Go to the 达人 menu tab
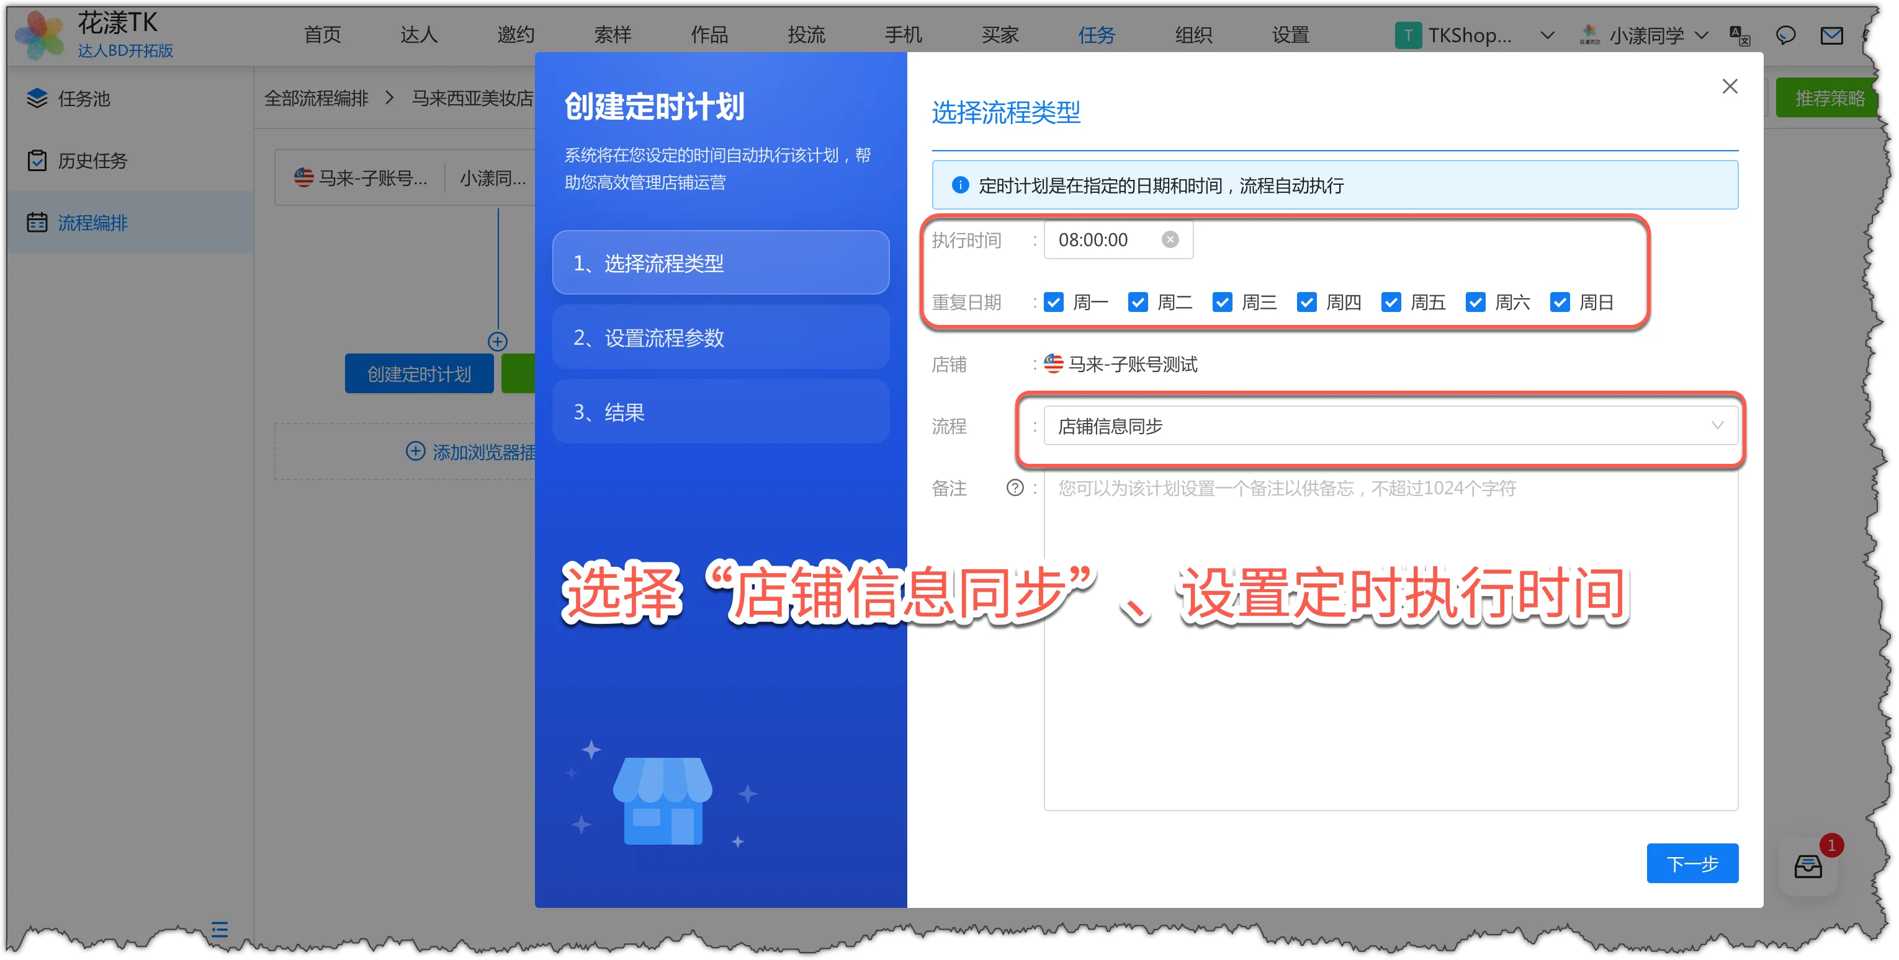The width and height of the screenshot is (1899, 960). click(419, 35)
